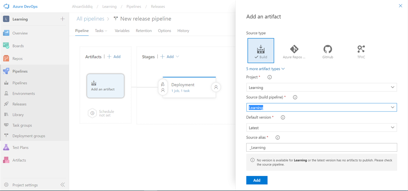Expand the 5 more artifact types link
The width and height of the screenshot is (408, 191).
[x=265, y=69]
